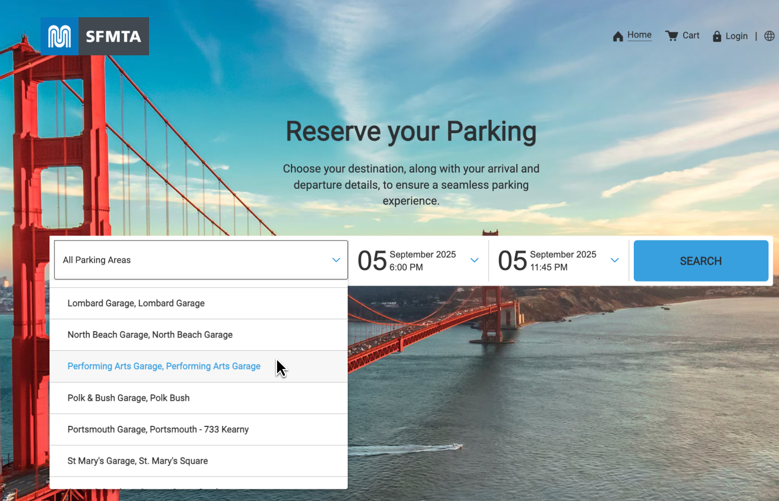The height and width of the screenshot is (501, 779).
Task: Choose St Mary's Garage option
Action: point(137,461)
